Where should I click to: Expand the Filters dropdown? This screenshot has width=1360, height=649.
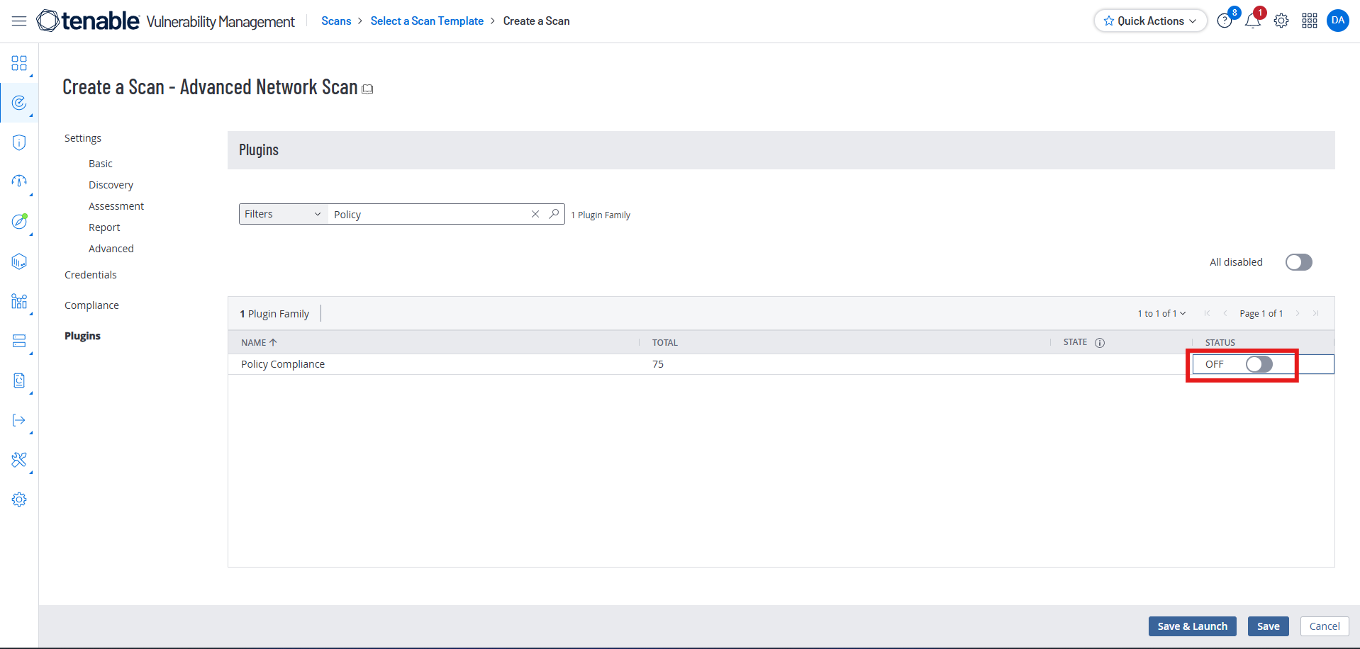coord(282,214)
